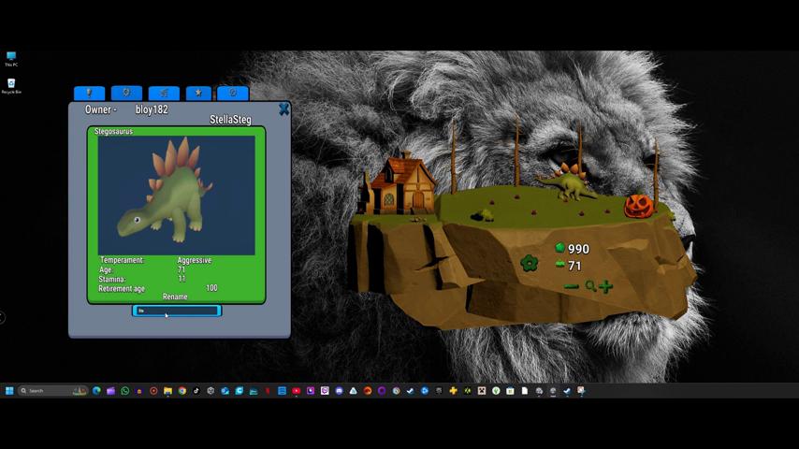Click the rename text input field
The width and height of the screenshot is (799, 449).
coord(177,311)
